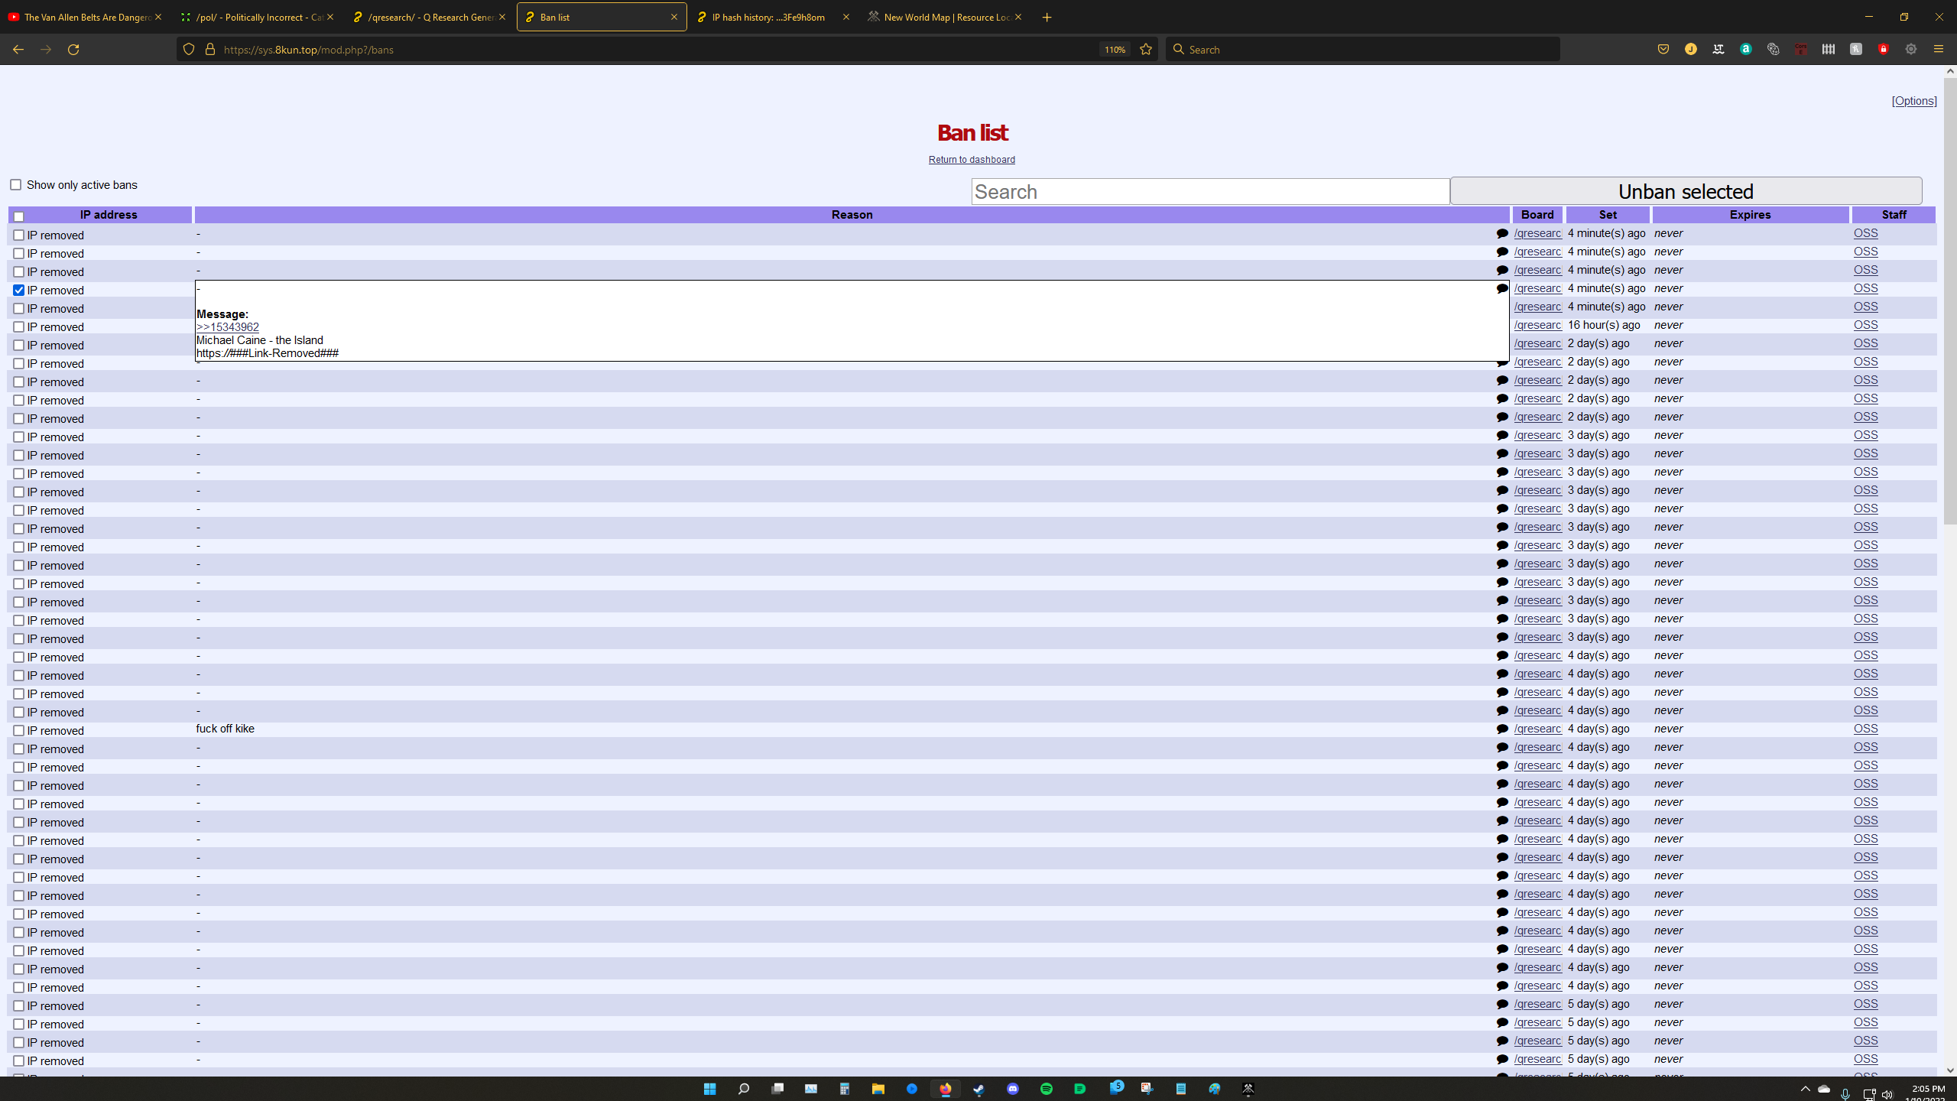Open File Explorer from the taskbar
Viewport: 1957px width, 1101px height.
[x=878, y=1089]
